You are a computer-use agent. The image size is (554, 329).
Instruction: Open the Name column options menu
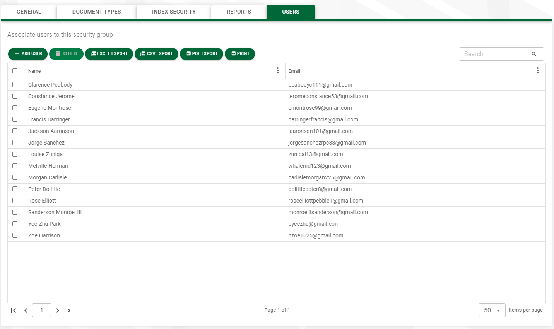click(x=277, y=70)
